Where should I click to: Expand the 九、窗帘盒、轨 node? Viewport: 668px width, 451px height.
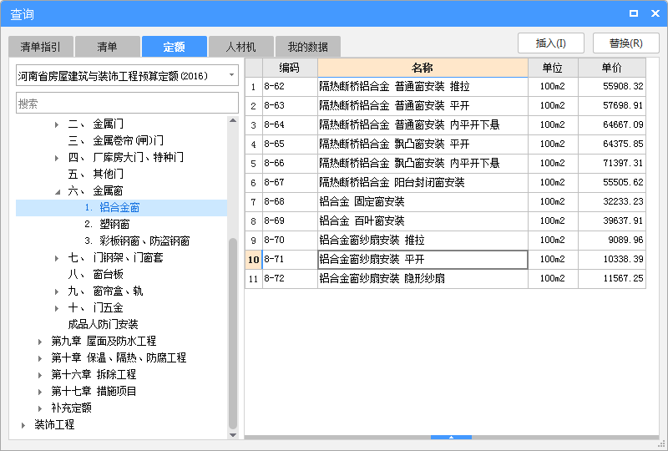[x=57, y=291]
